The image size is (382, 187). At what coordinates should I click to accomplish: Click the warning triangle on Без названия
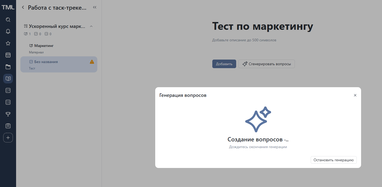(x=92, y=62)
